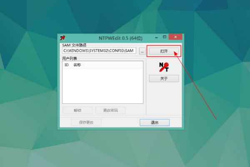The height and width of the screenshot is (167, 250).
Task: Maximize the NTPWEdit window
Action: [165, 37]
